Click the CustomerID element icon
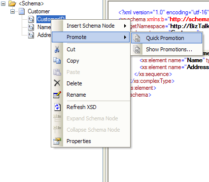This screenshot has width=209, height=182. [31, 19]
